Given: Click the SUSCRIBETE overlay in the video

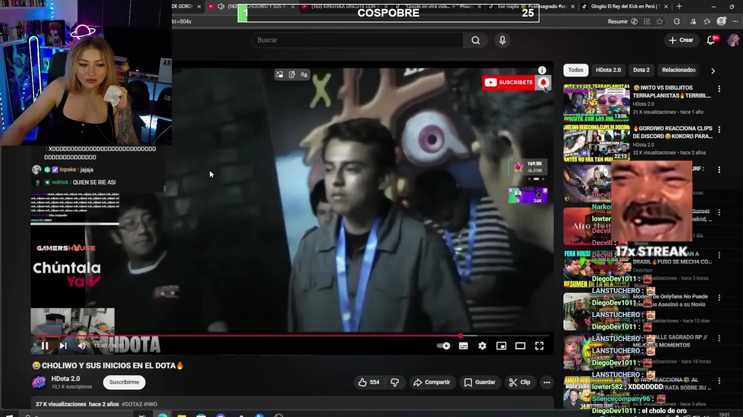Looking at the screenshot, I should coord(509,82).
